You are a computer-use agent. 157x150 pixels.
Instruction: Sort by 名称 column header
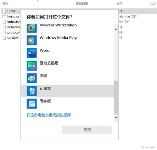pos(5,4)
